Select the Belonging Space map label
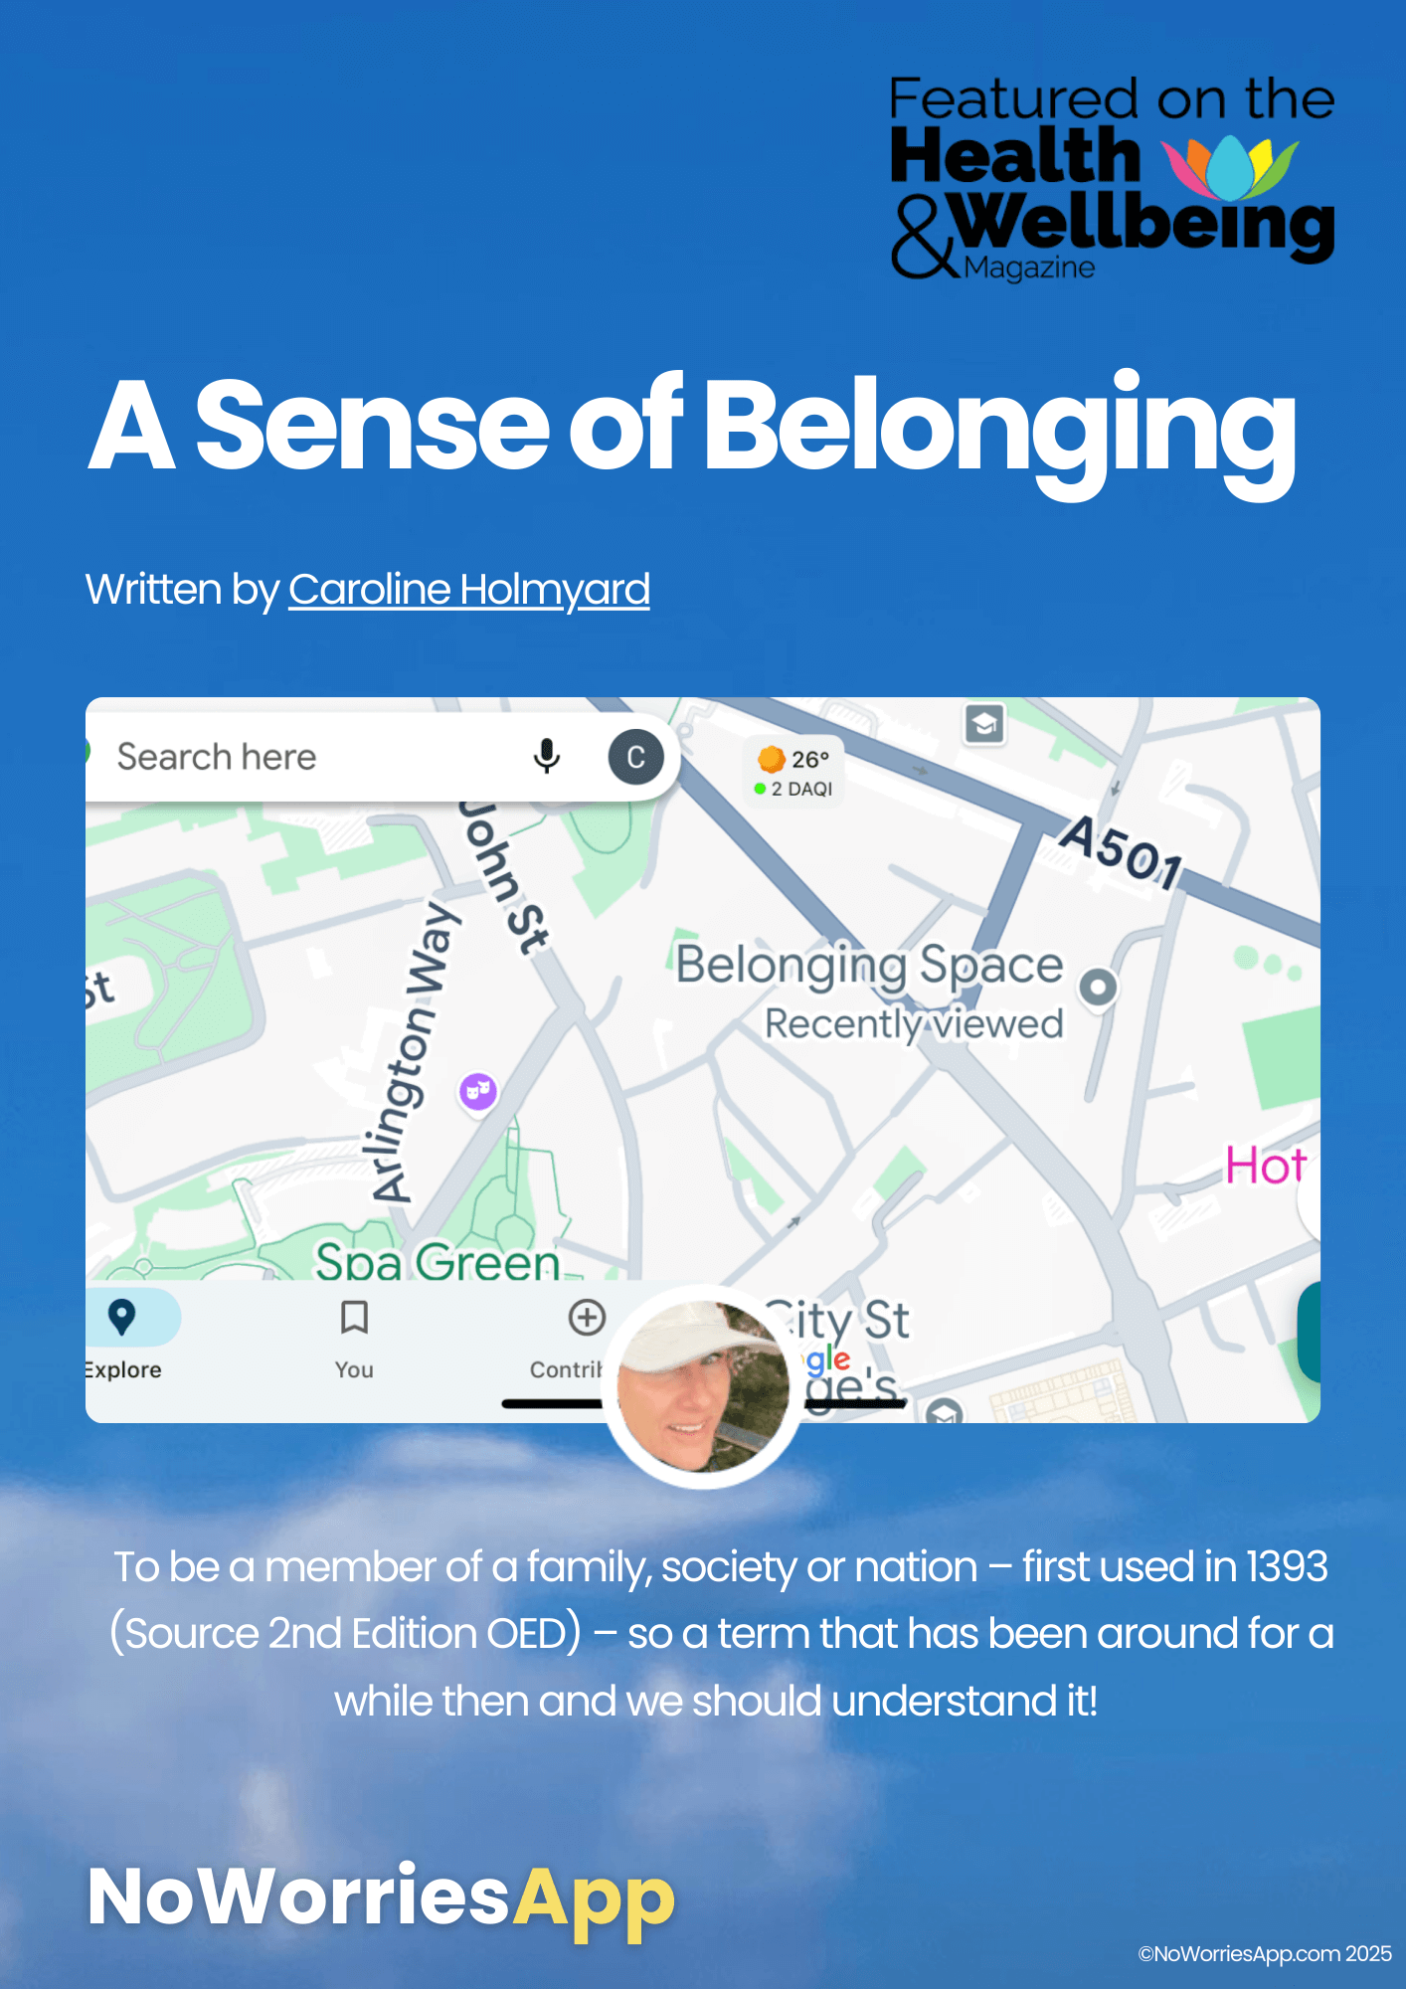Image resolution: width=1406 pixels, height=1989 pixels. 870,966
